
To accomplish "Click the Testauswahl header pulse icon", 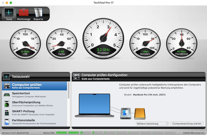I will coord(6,76).
